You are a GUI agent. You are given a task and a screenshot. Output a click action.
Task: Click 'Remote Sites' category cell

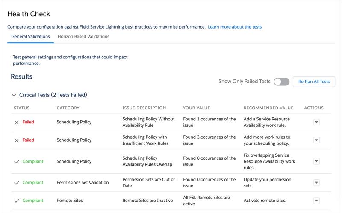coord(70,201)
